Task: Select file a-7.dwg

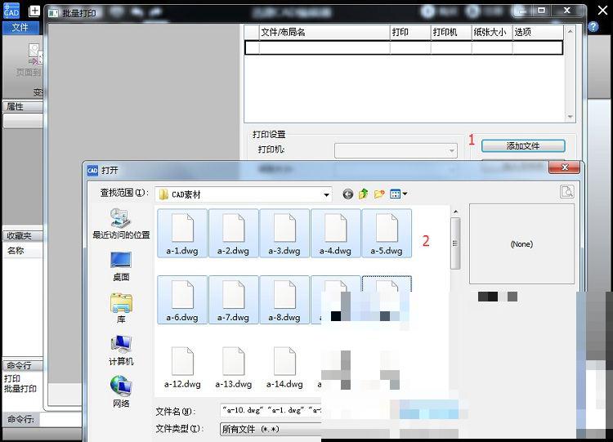Action: [234, 300]
